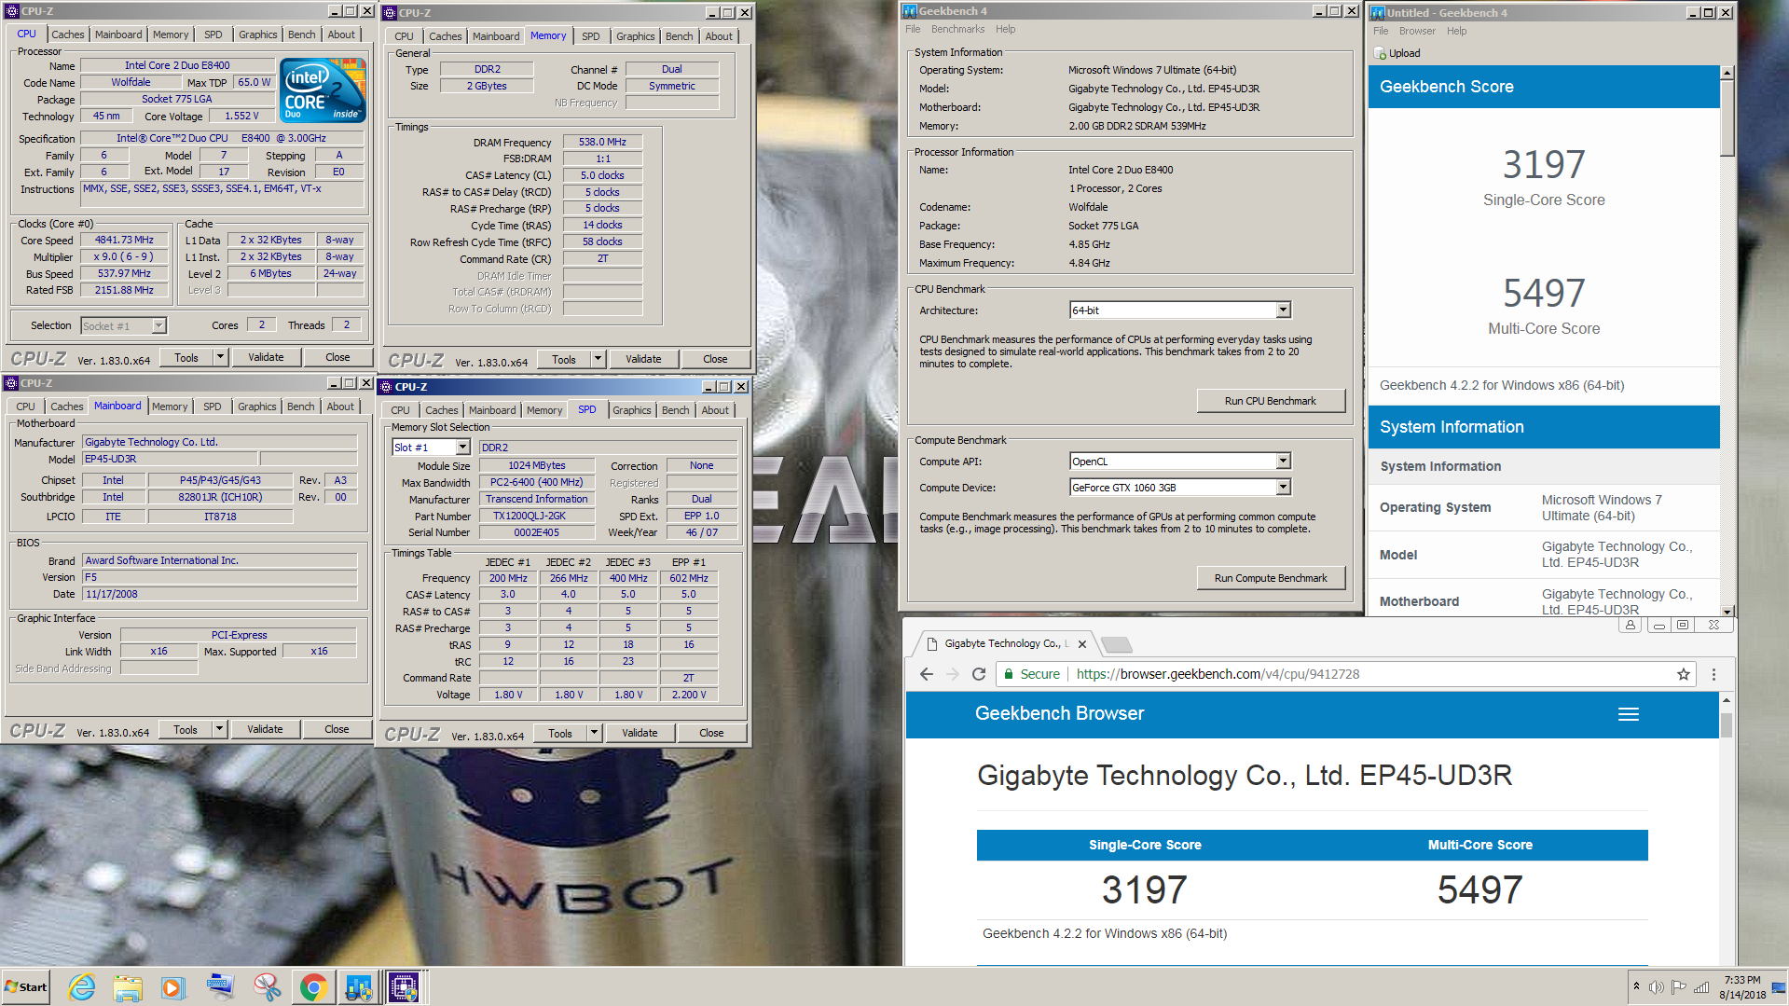
Task: Click the 3197 Single-Core Score in browser
Action: [1144, 889]
